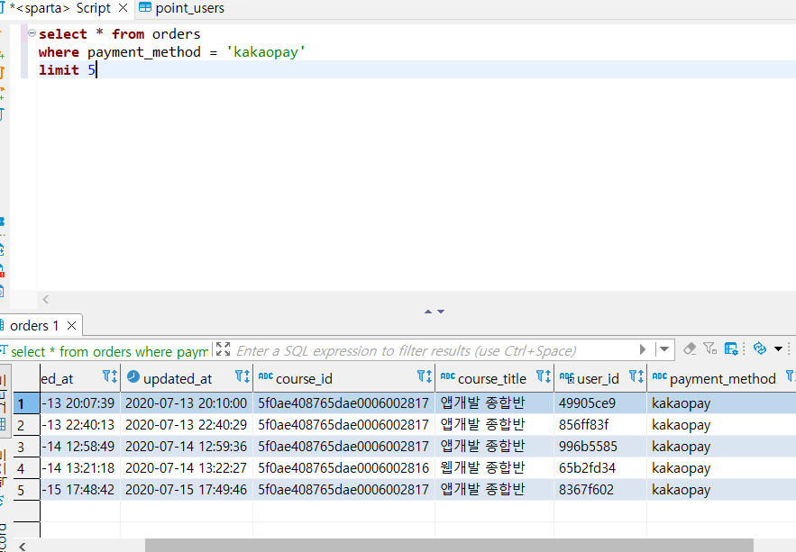
Task: Click updated_at cell 2020-07-15 17:49:46
Action: tap(187, 490)
